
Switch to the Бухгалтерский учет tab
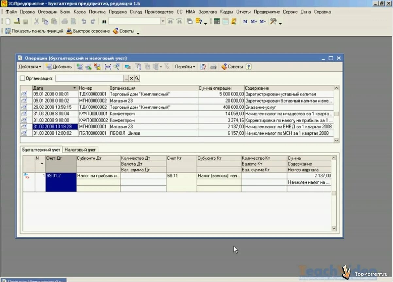coord(41,150)
